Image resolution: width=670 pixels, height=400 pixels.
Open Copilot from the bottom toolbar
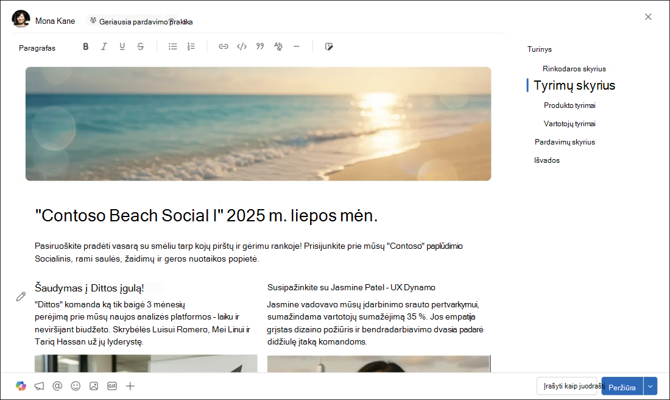click(x=21, y=386)
